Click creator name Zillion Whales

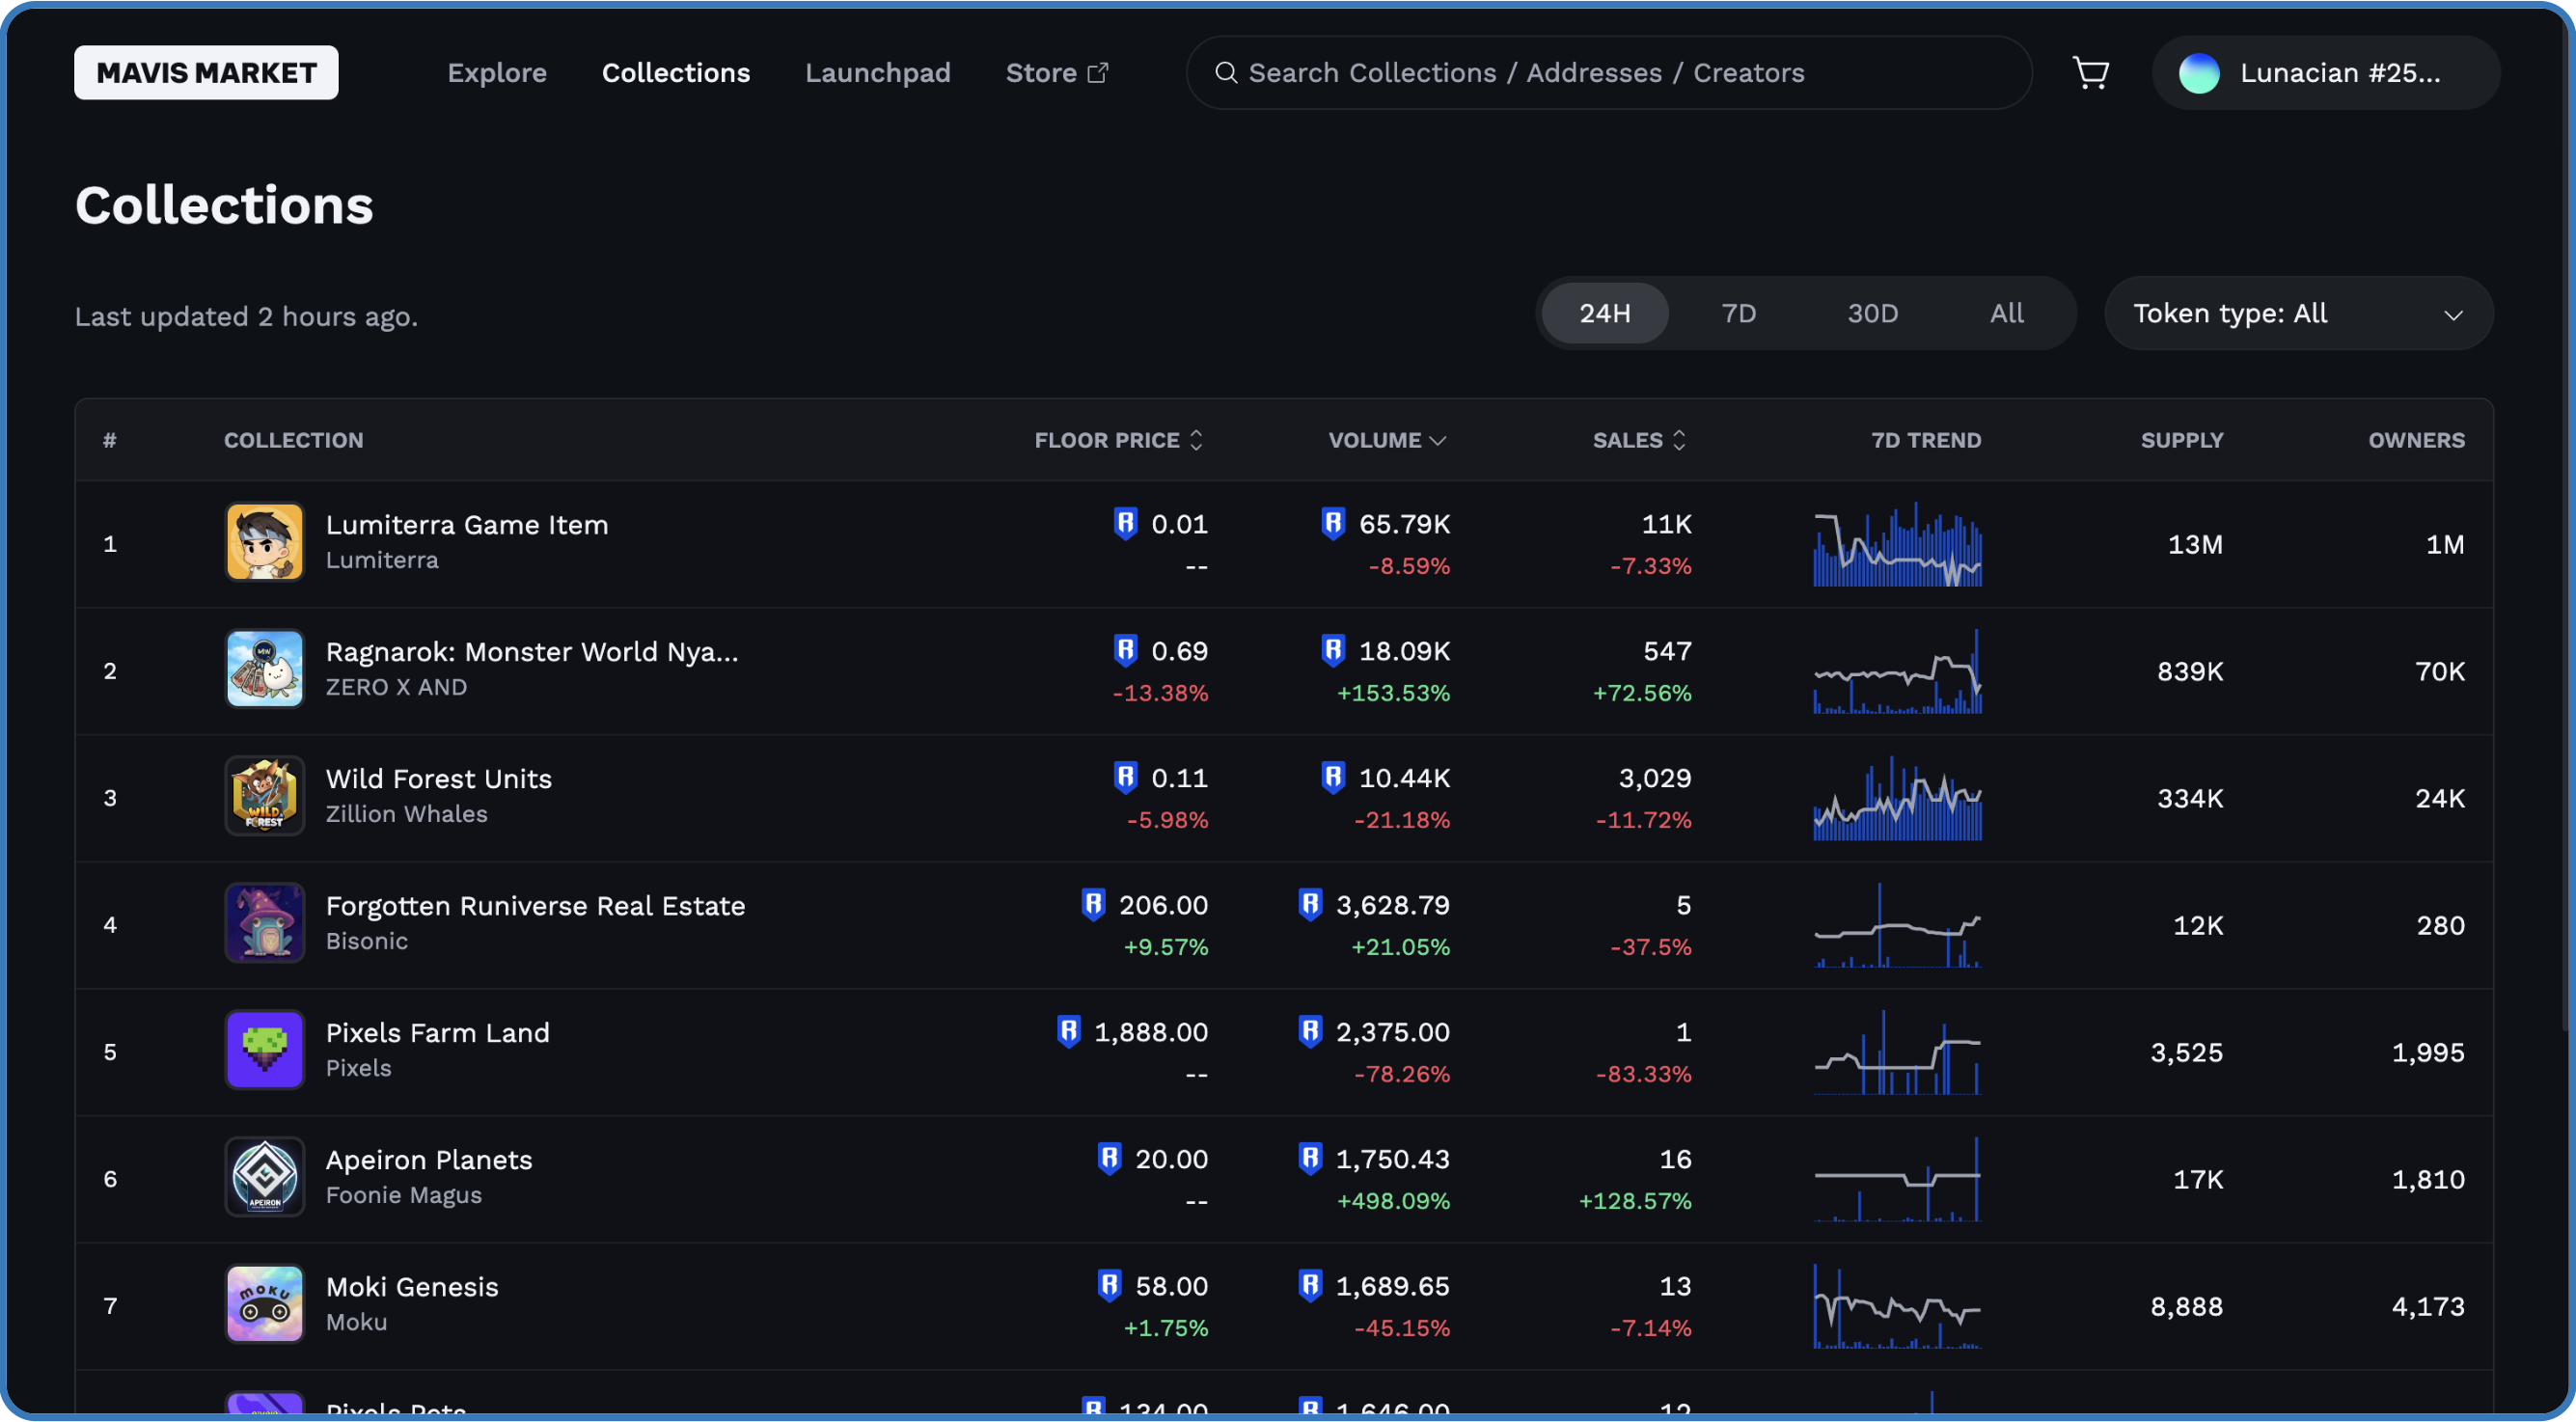407,814
